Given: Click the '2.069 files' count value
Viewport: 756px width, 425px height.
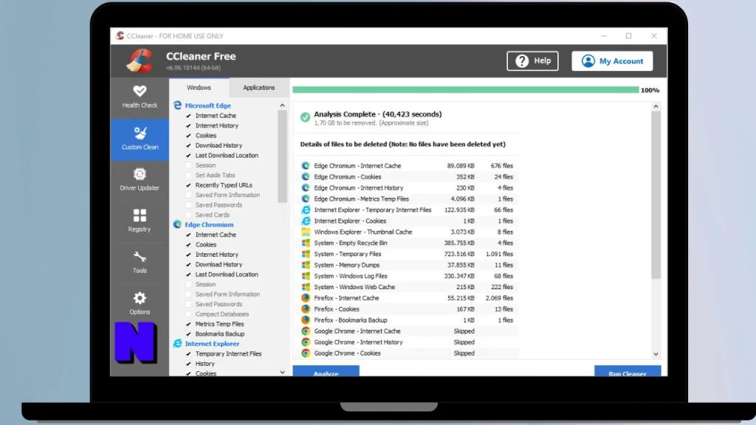Looking at the screenshot, I should pos(499,298).
